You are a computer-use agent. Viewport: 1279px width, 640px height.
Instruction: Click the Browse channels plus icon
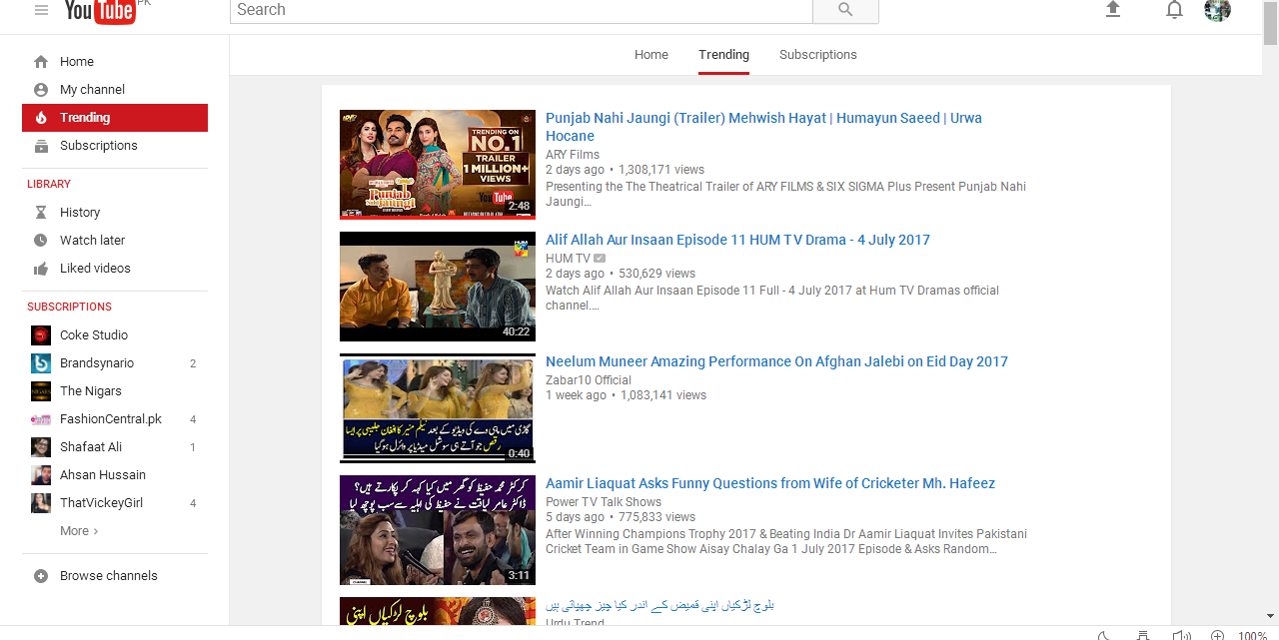pyautogui.click(x=41, y=576)
